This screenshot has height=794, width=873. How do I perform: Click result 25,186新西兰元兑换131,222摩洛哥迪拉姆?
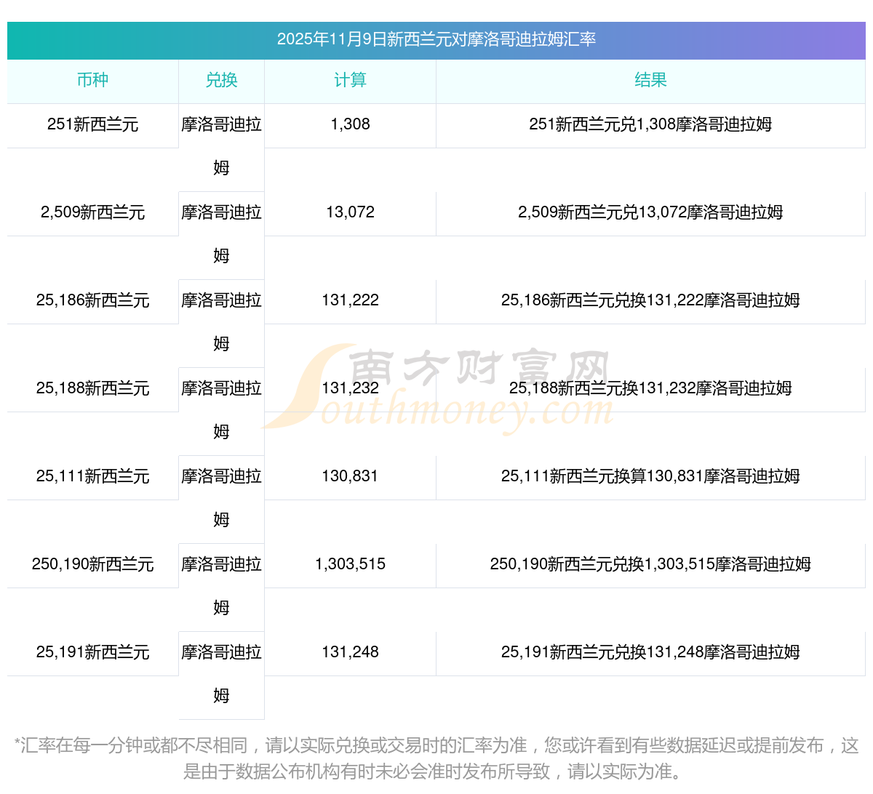click(x=650, y=300)
